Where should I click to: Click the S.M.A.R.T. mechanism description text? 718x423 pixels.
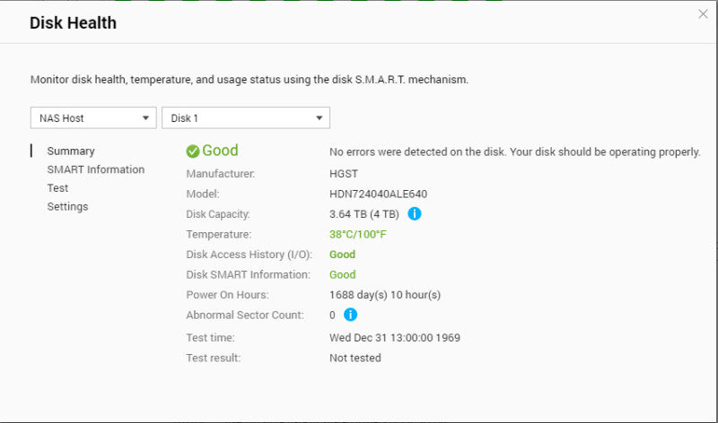[x=250, y=80]
